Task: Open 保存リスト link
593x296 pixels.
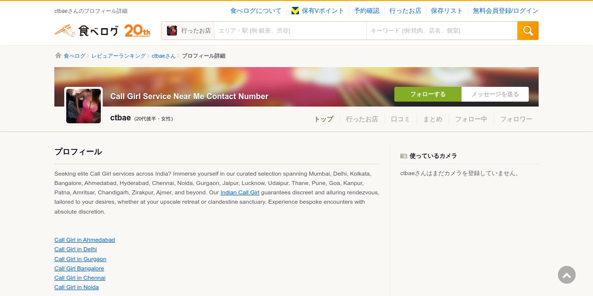Action: click(447, 11)
